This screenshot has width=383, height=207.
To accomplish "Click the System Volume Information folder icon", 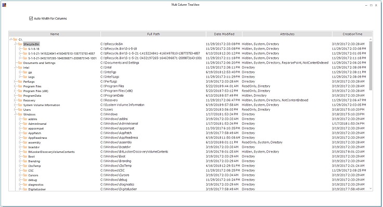I will tap(20, 105).
